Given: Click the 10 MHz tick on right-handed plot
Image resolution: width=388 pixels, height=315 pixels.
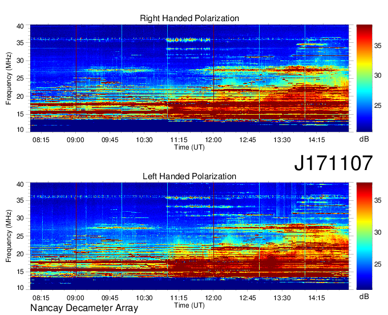Looking at the screenshot, I should (x=21, y=130).
